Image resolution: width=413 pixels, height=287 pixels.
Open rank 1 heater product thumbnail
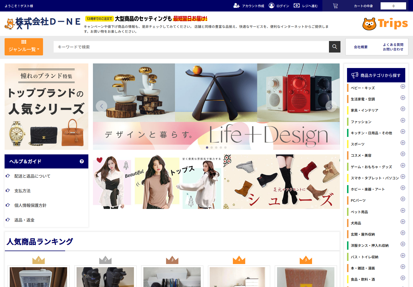click(38, 277)
